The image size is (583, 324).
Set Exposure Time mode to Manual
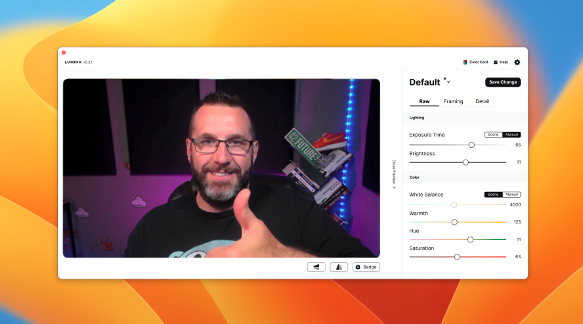(511, 135)
